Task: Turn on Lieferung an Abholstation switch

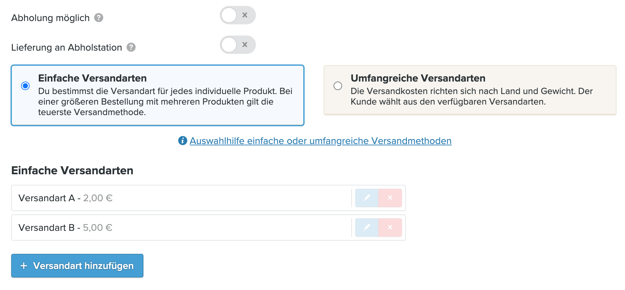Action: (238, 45)
